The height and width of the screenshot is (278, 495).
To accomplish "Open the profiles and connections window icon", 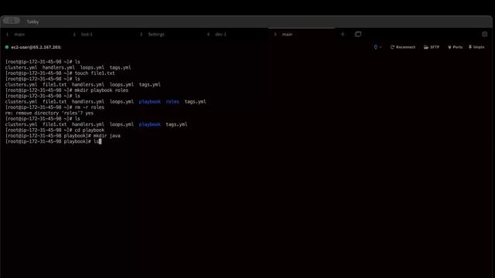I will tap(358, 34).
